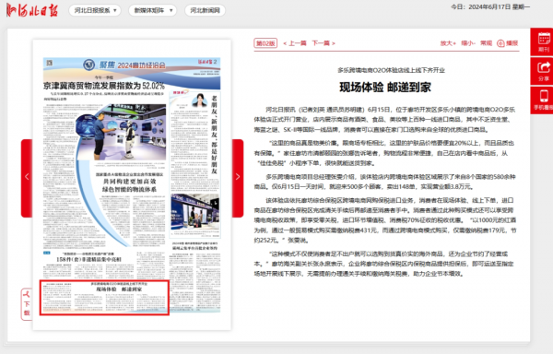Open the 期刊 calendar icon in sidebar
The image size is (553, 354).
[x=544, y=41]
